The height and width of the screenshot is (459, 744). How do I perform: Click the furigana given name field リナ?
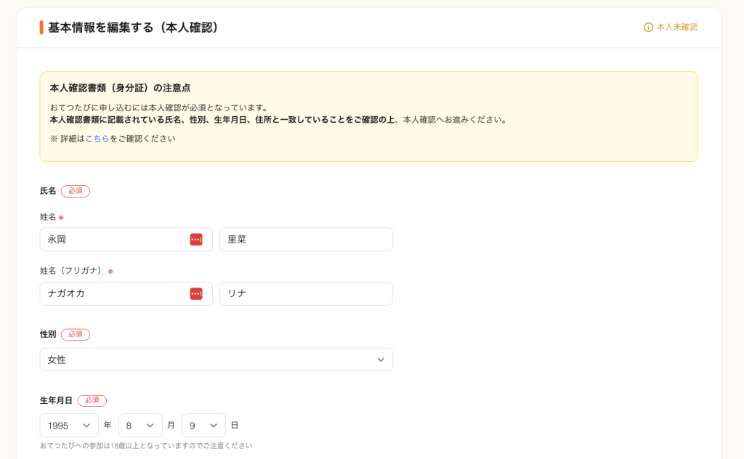point(305,293)
